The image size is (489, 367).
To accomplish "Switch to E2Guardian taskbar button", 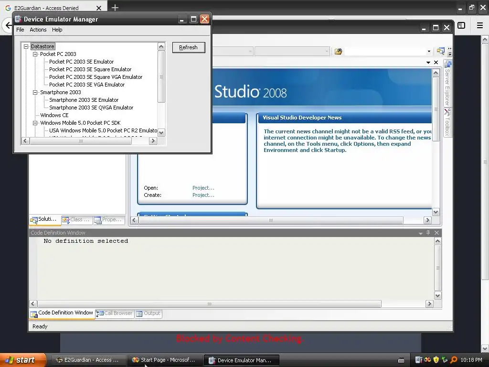I will (x=88, y=360).
